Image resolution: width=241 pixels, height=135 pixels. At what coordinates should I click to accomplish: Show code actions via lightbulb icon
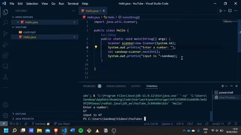point(96,47)
